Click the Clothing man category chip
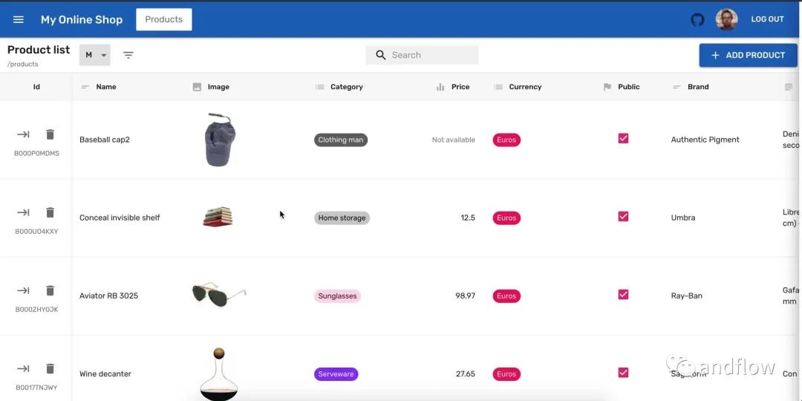The width and height of the screenshot is (802, 401). click(x=341, y=140)
